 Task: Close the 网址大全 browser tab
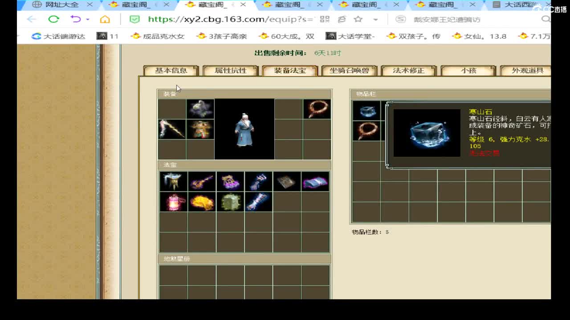pyautogui.click(x=90, y=5)
